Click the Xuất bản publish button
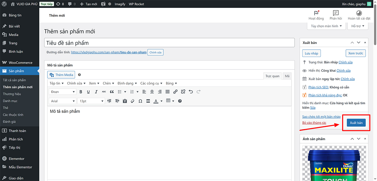The height and width of the screenshot is (181, 377). point(356,123)
